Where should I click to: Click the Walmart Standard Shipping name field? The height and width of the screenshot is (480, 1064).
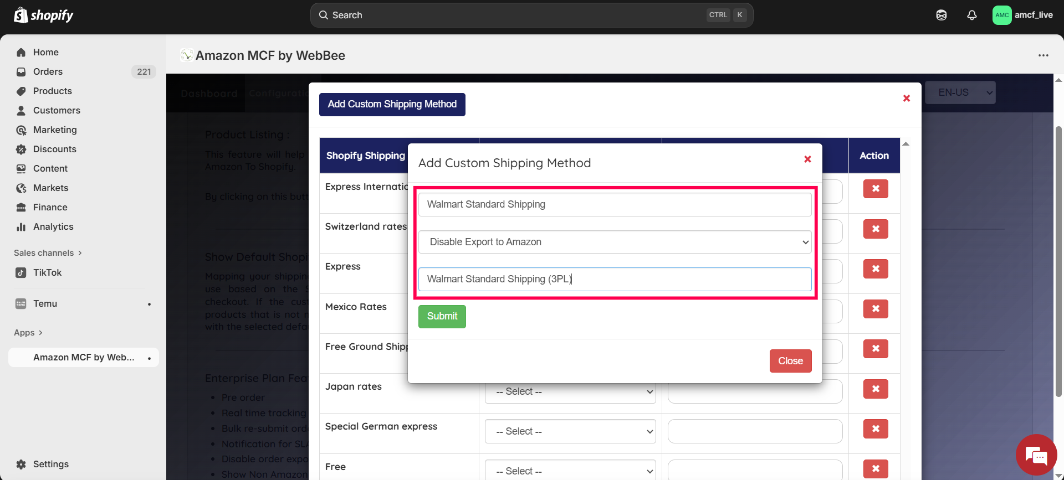pyautogui.click(x=615, y=204)
